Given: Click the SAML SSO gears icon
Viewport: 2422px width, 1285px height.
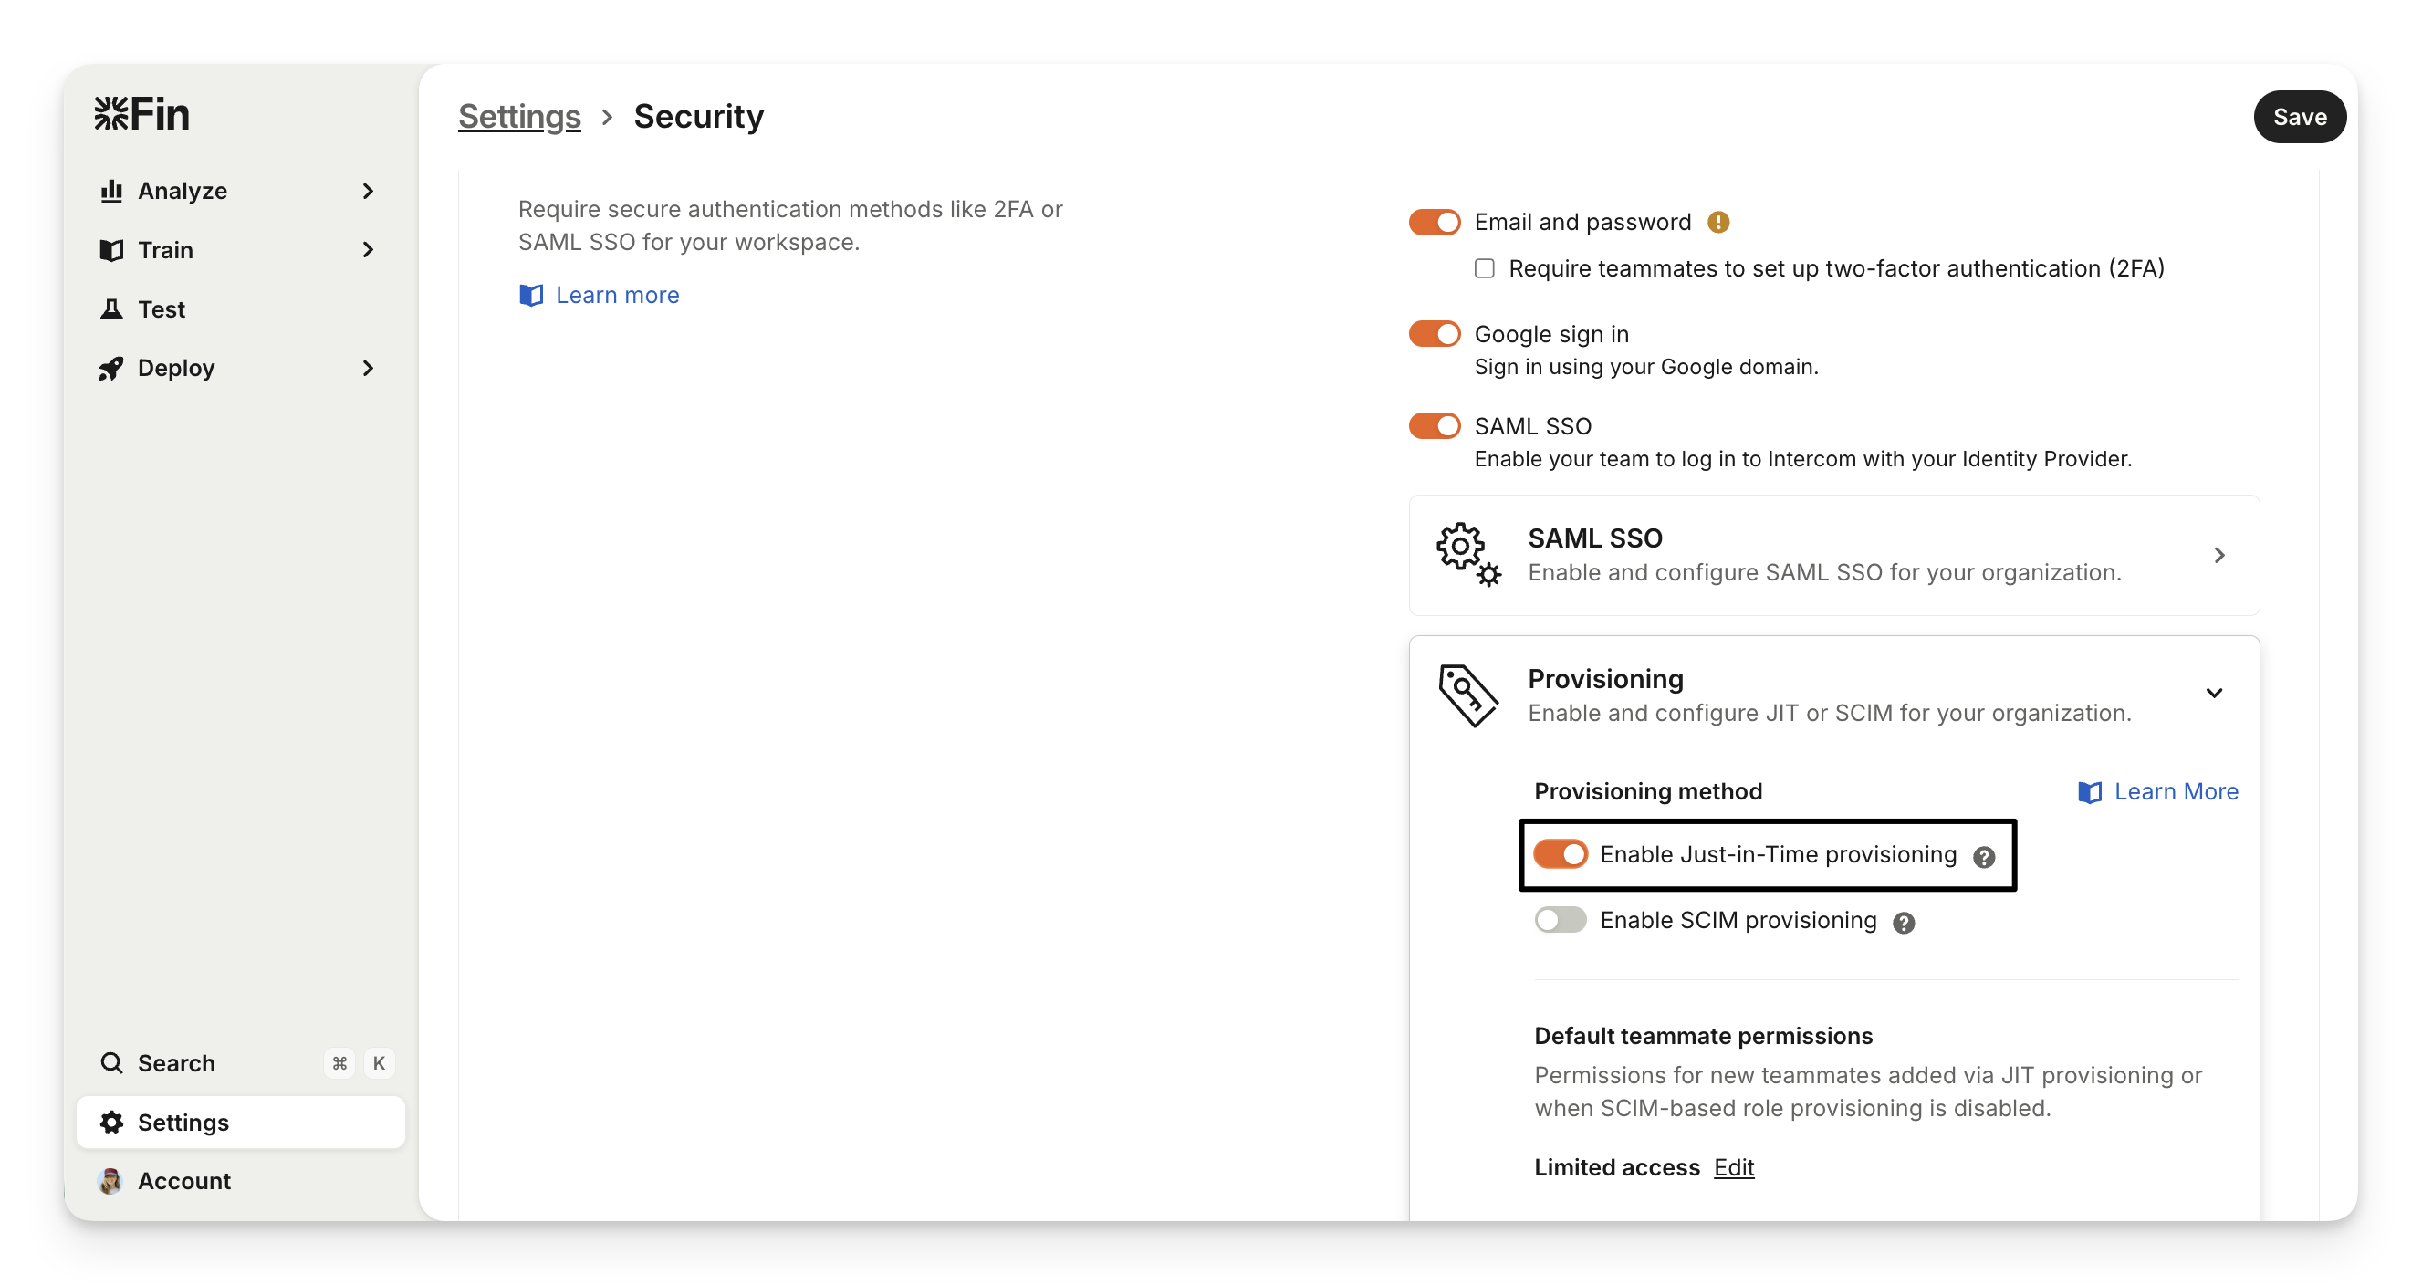Looking at the screenshot, I should click(1467, 555).
